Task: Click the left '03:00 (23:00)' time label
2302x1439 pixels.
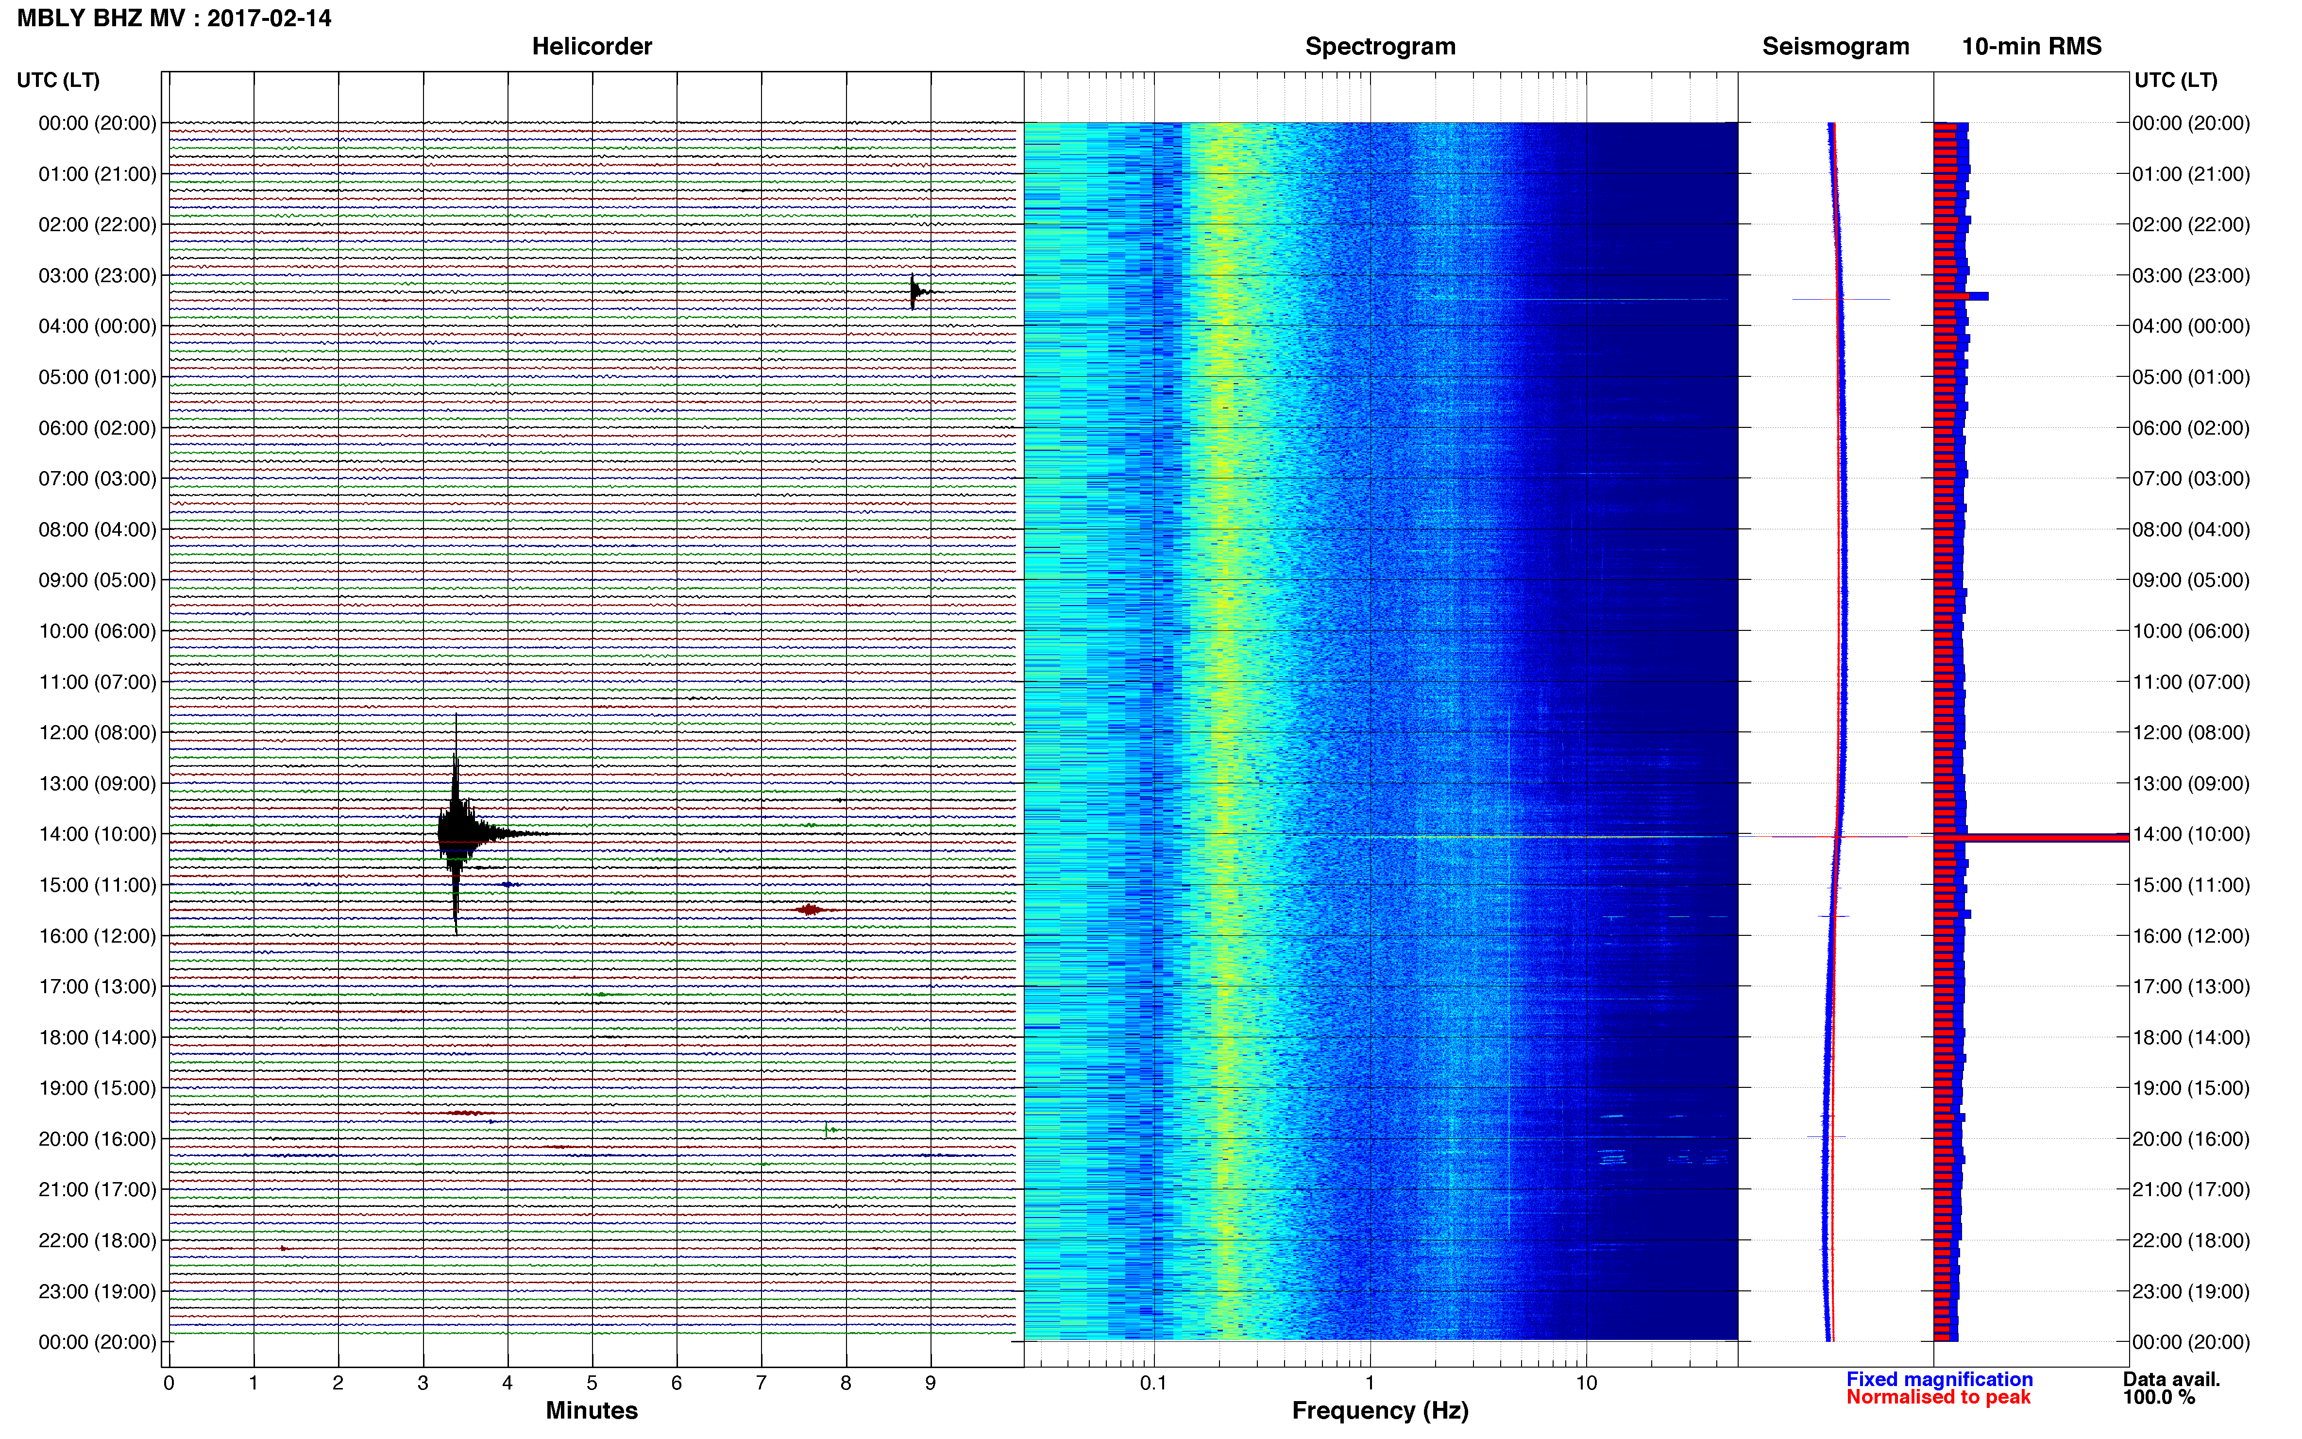Action: coord(97,276)
